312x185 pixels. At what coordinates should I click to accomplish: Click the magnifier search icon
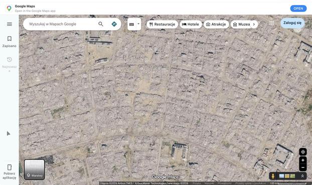click(101, 24)
